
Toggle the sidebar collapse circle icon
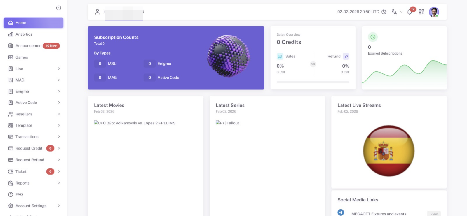[x=59, y=8]
